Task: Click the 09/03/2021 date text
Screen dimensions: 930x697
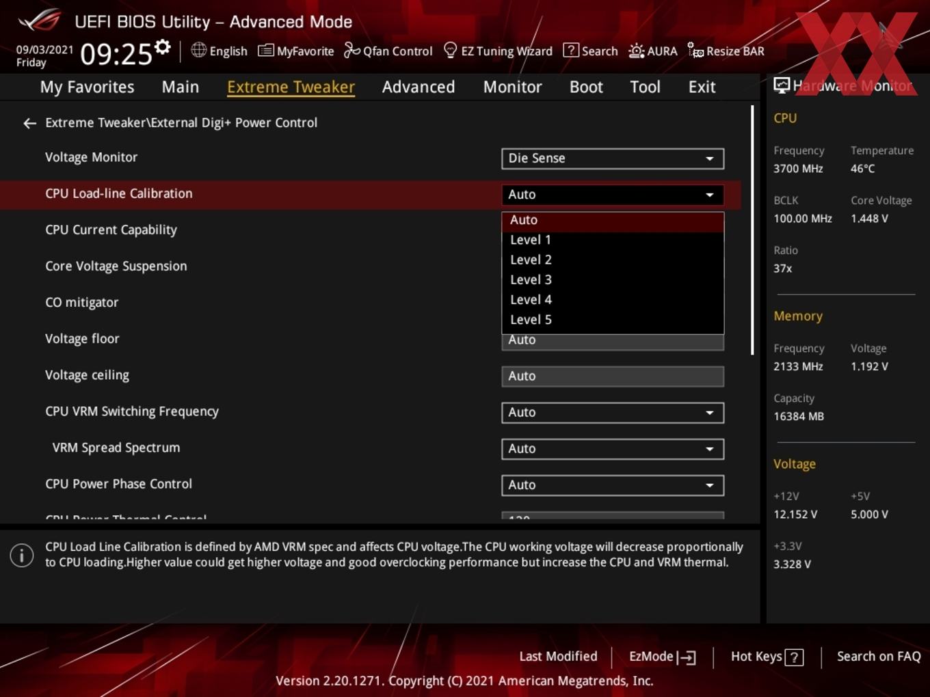Action: click(x=44, y=49)
